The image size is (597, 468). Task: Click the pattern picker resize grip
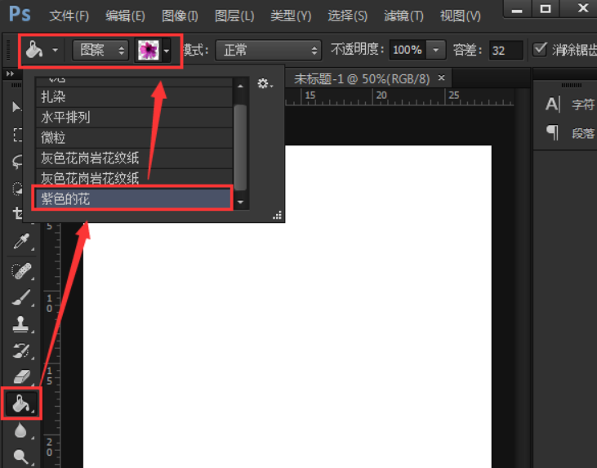277,216
